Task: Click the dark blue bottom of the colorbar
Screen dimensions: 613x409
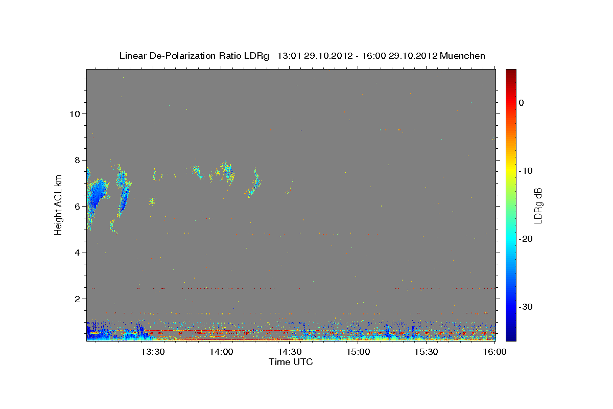Action: click(511, 335)
